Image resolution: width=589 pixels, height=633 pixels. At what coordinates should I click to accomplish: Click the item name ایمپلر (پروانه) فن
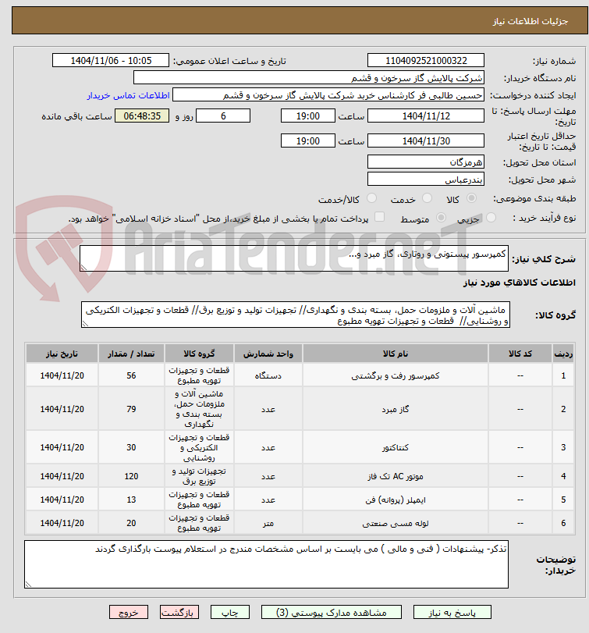pyautogui.click(x=396, y=500)
